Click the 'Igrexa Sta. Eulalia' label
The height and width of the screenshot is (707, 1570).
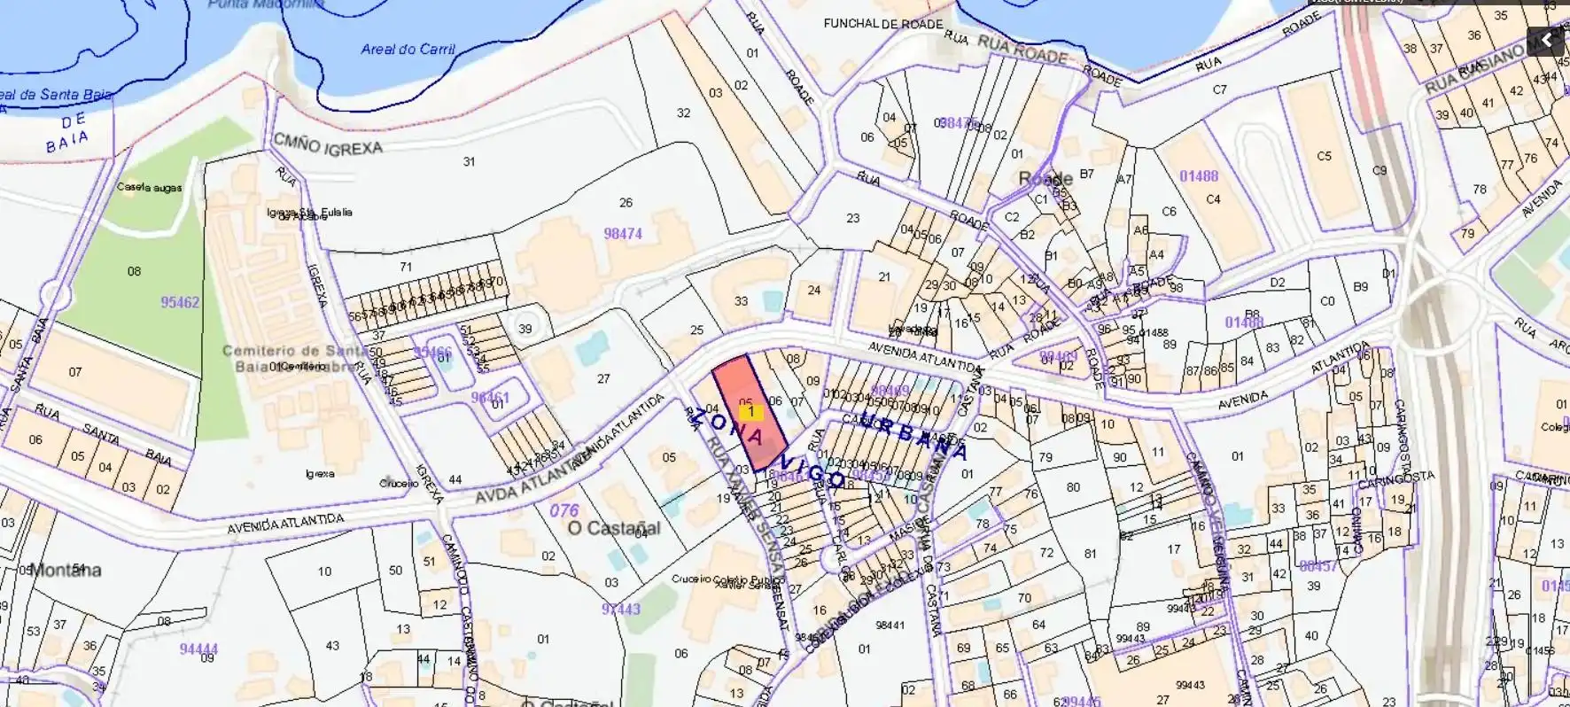click(309, 213)
